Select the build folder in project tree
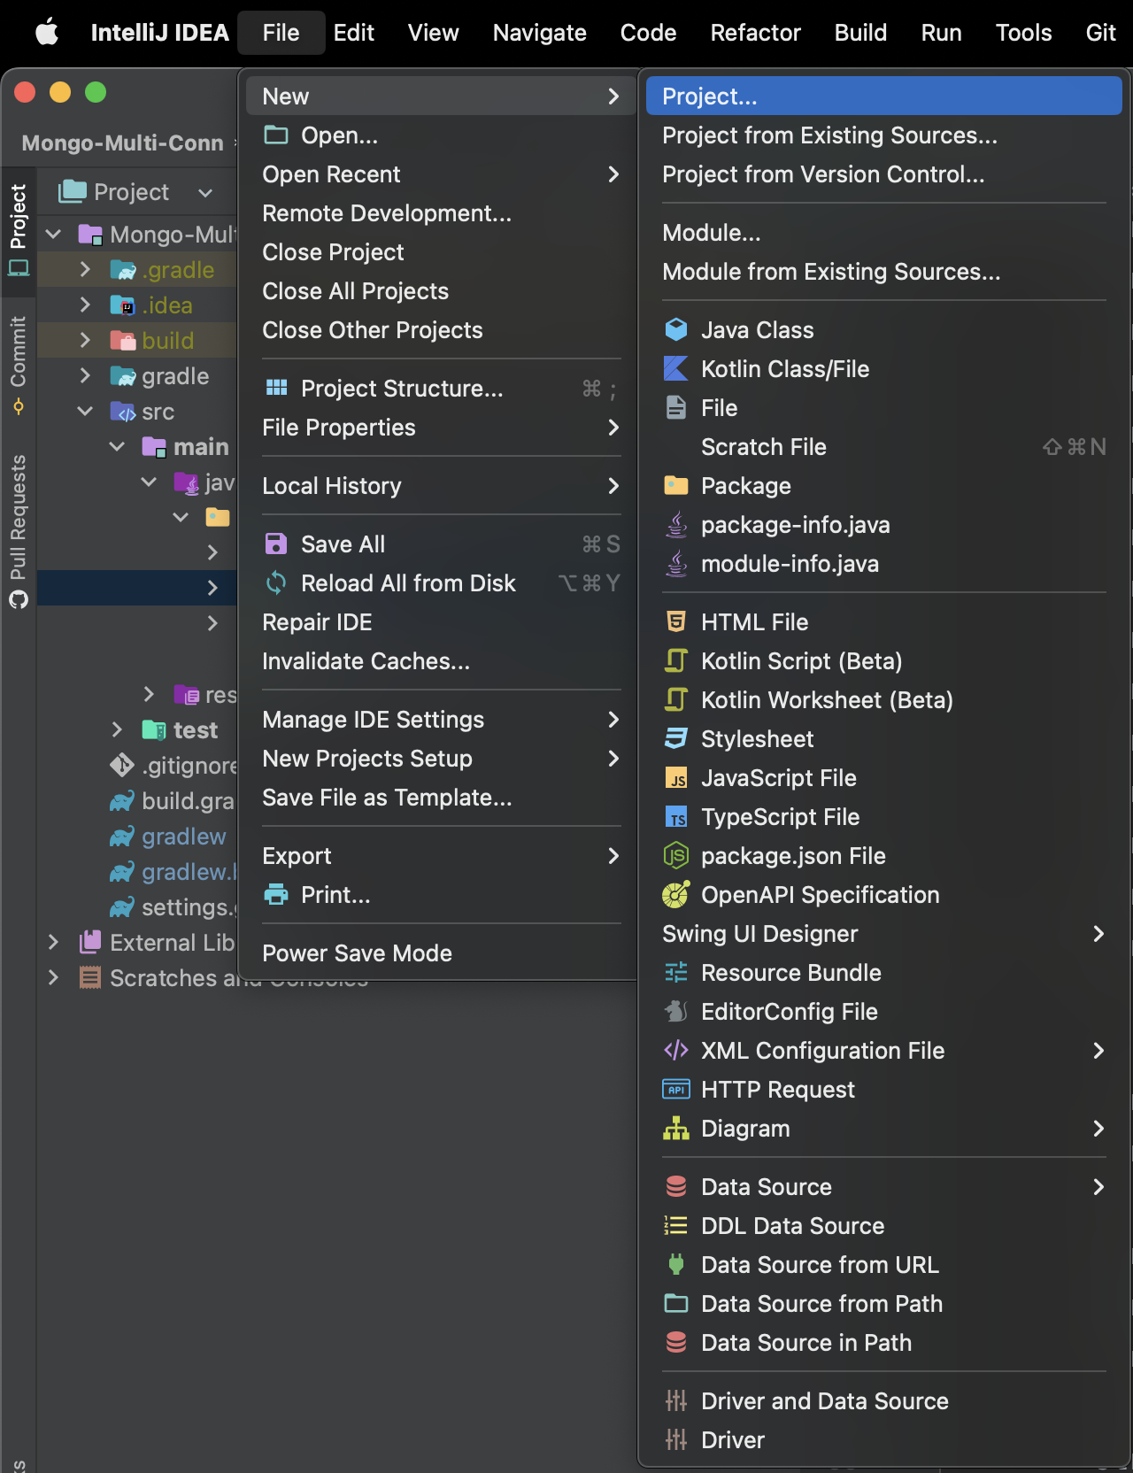Screen dimensions: 1133x1473 coord(167,341)
